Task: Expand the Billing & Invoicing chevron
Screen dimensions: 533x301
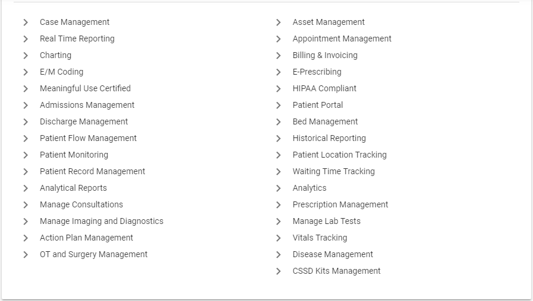Action: tap(279, 56)
